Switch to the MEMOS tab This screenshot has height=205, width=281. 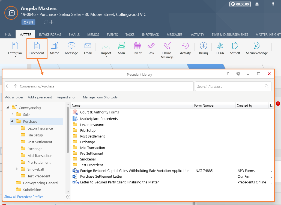tap(93, 35)
